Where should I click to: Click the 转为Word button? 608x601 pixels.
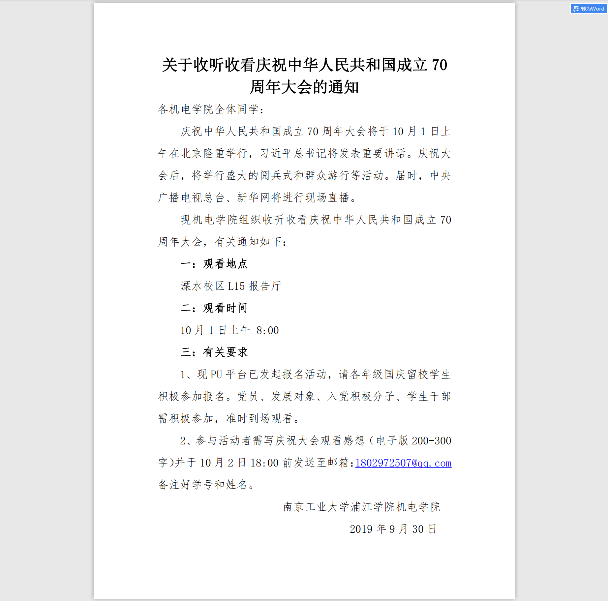point(589,9)
